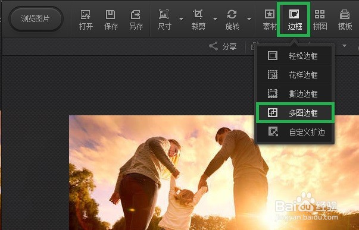359x230 pixels.
Task: Expand the 裁剪 dropdown arrow
Action: (215, 19)
